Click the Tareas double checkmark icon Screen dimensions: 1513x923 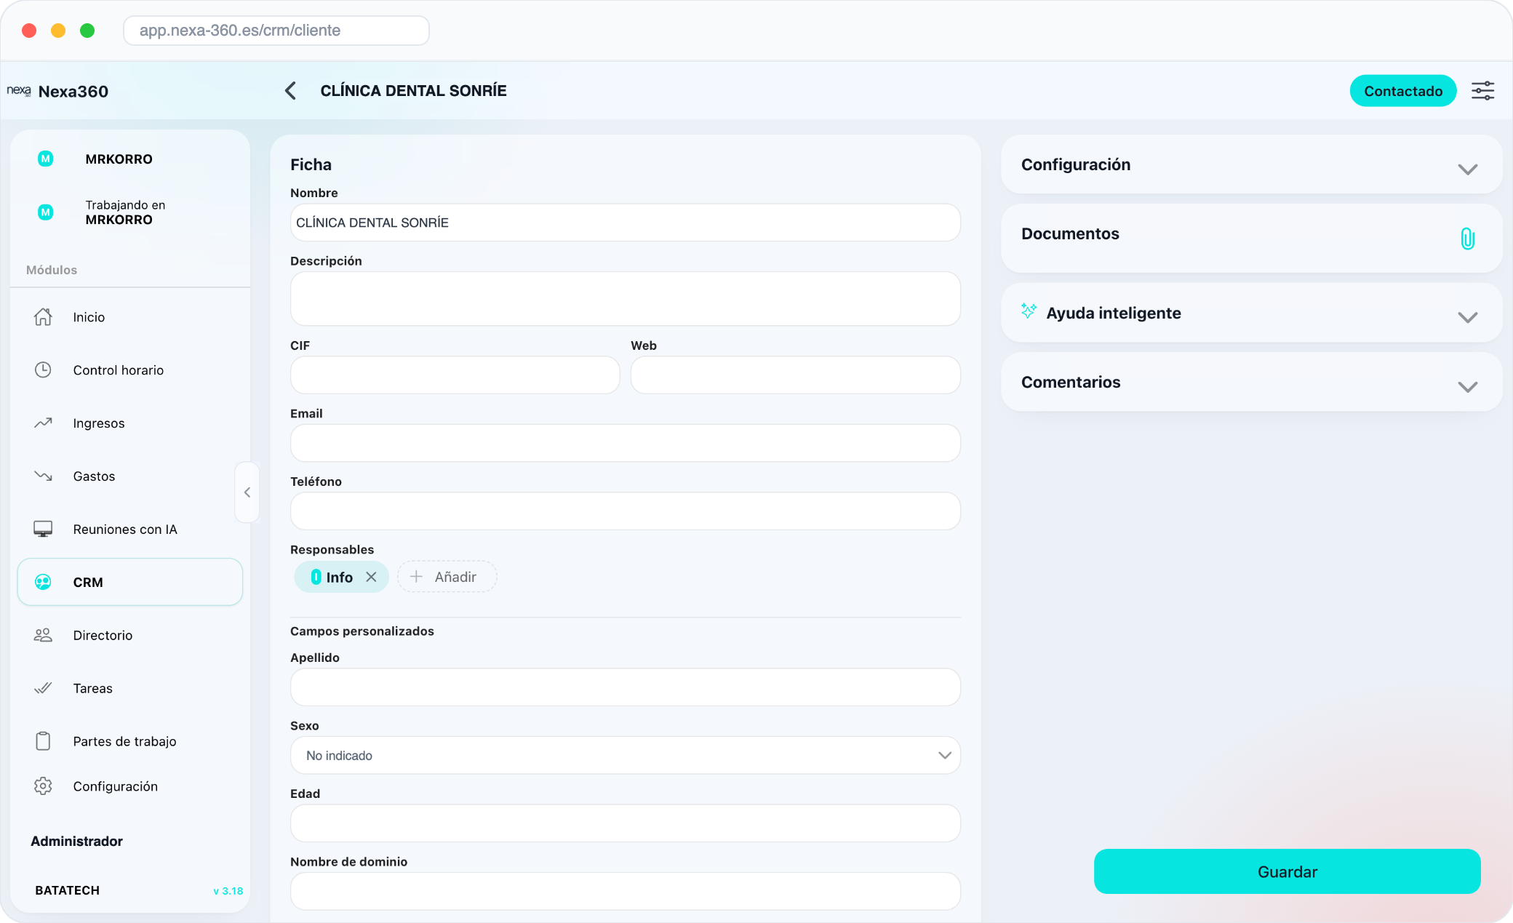pos(43,688)
